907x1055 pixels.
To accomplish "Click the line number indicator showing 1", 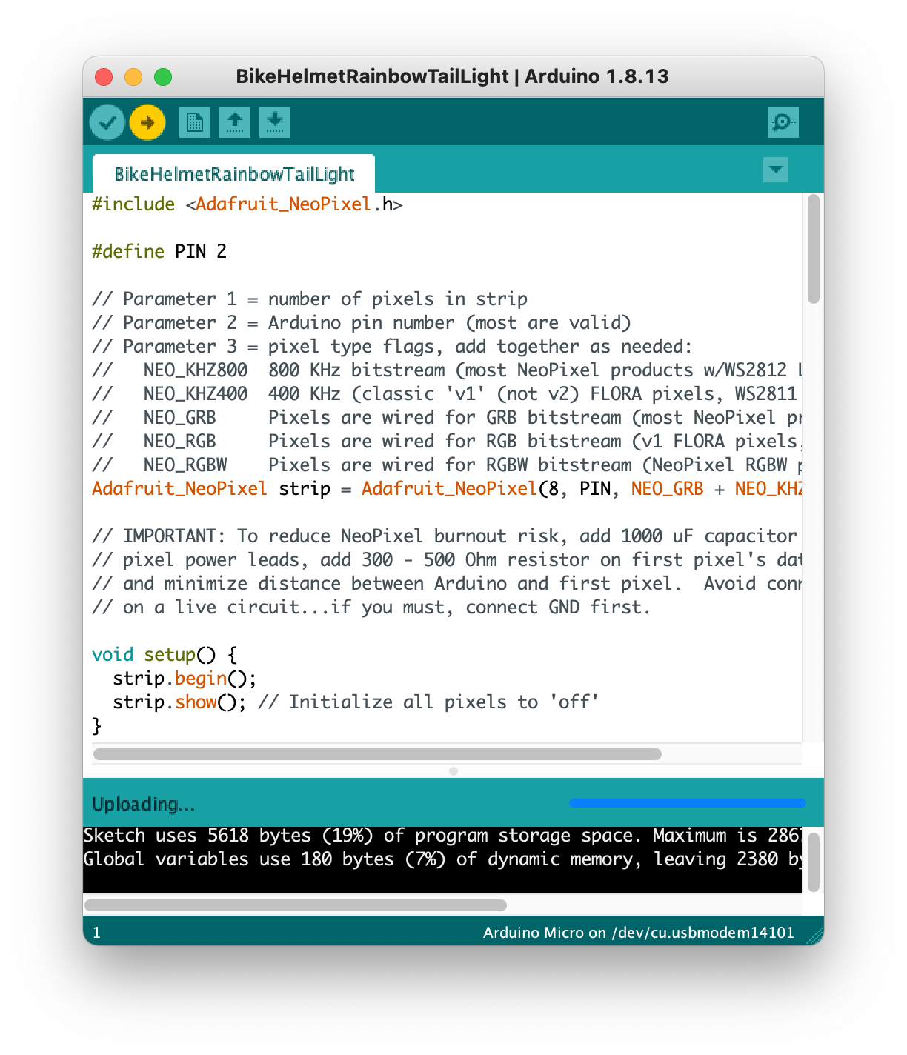I will [96, 933].
